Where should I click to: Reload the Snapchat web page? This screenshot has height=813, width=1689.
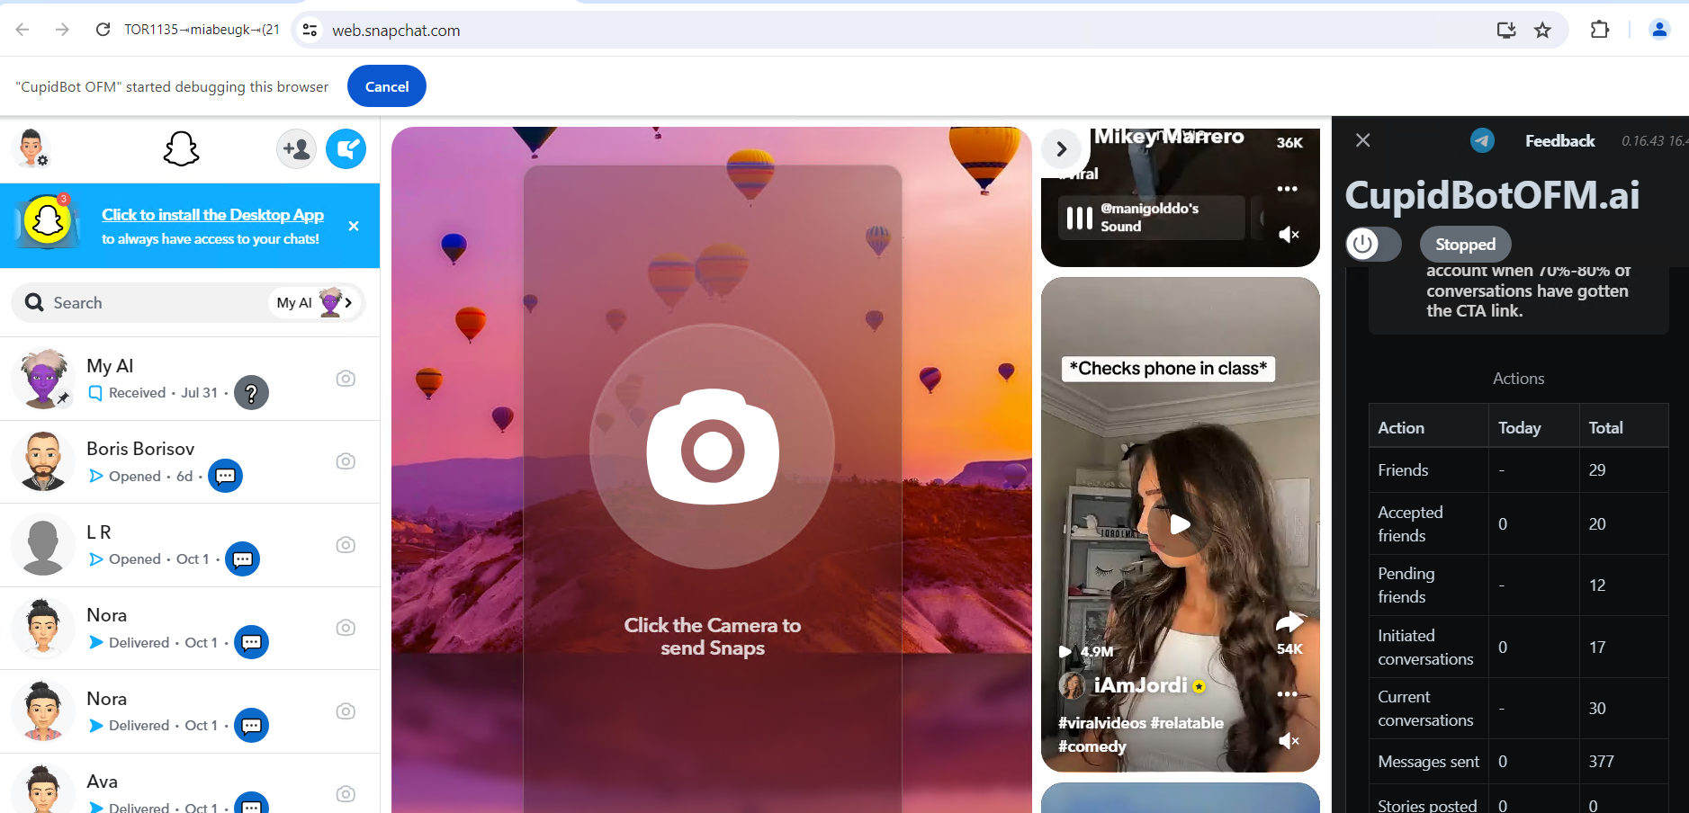pyautogui.click(x=103, y=30)
